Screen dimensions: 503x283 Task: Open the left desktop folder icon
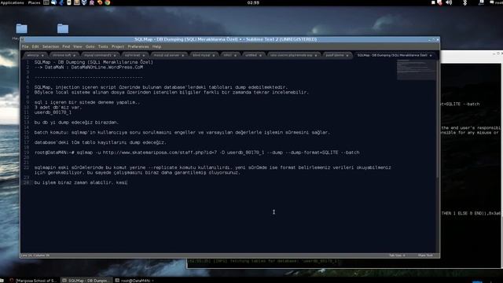(21, 28)
